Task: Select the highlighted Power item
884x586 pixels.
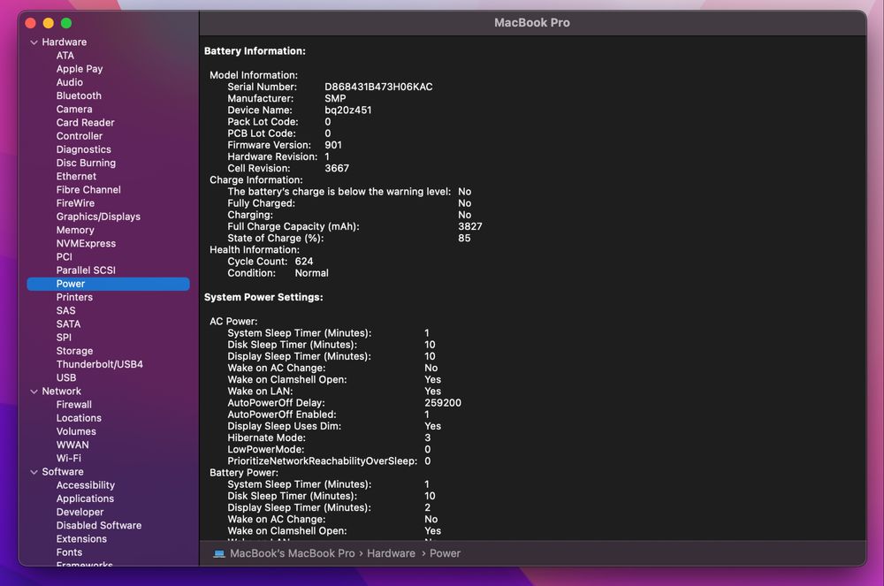Action: click(108, 284)
